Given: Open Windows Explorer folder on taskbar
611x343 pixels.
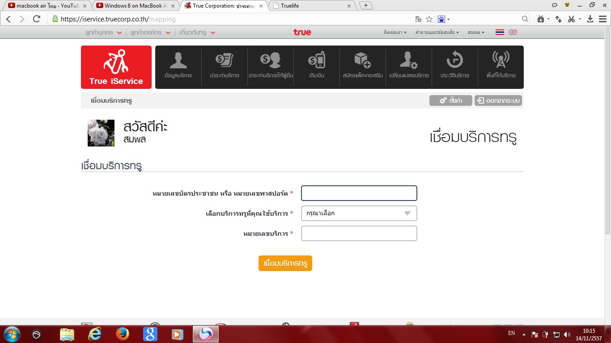Looking at the screenshot, I should [67, 334].
